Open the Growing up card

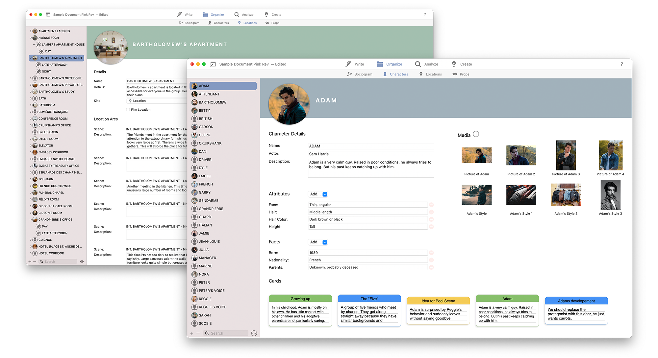pyautogui.click(x=300, y=310)
